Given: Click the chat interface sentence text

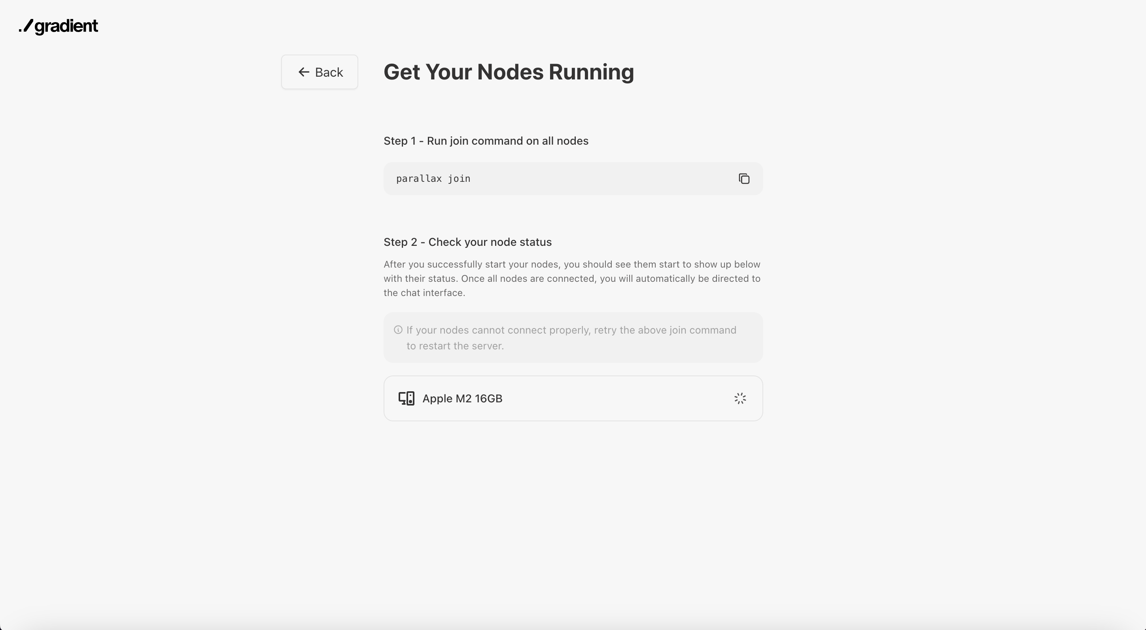Looking at the screenshot, I should pos(424,293).
